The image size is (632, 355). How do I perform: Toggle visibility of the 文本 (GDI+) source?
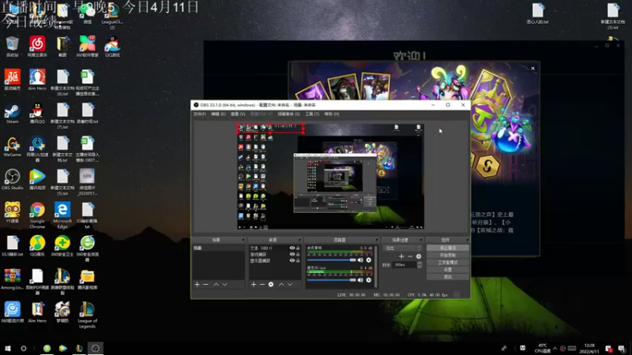pos(292,248)
